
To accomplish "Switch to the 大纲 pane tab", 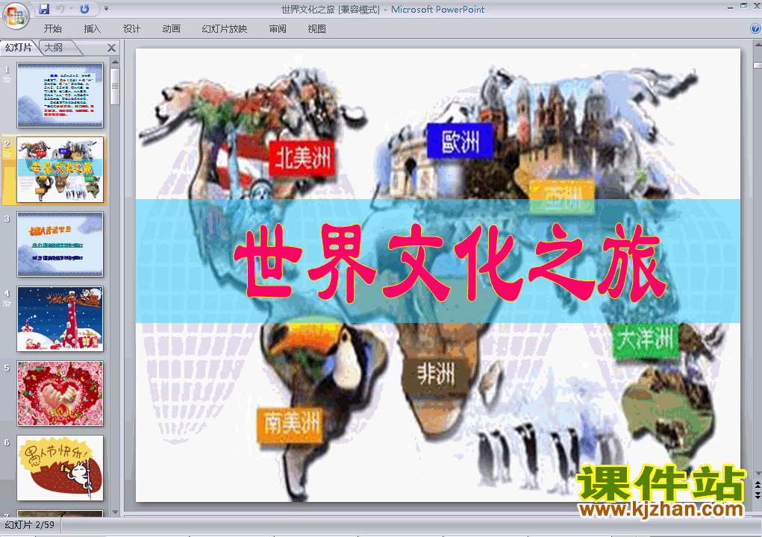I will (54, 48).
